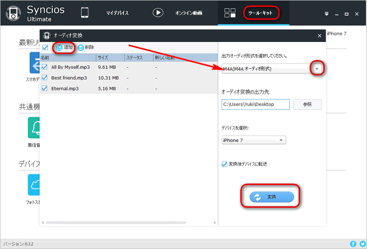Click the phone device icon in header
The height and width of the screenshot is (249, 367).
[x=85, y=13]
